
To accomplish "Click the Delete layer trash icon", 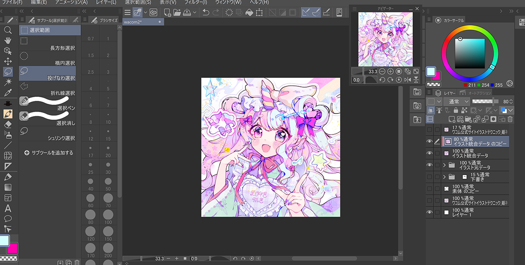I will (x=510, y=119).
